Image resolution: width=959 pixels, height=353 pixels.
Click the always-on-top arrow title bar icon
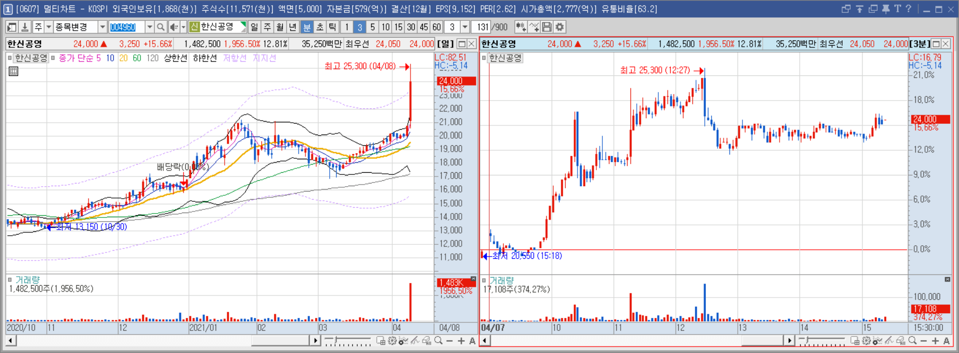859,9
